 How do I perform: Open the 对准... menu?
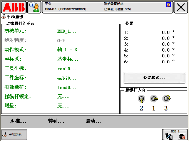(18, 121)
